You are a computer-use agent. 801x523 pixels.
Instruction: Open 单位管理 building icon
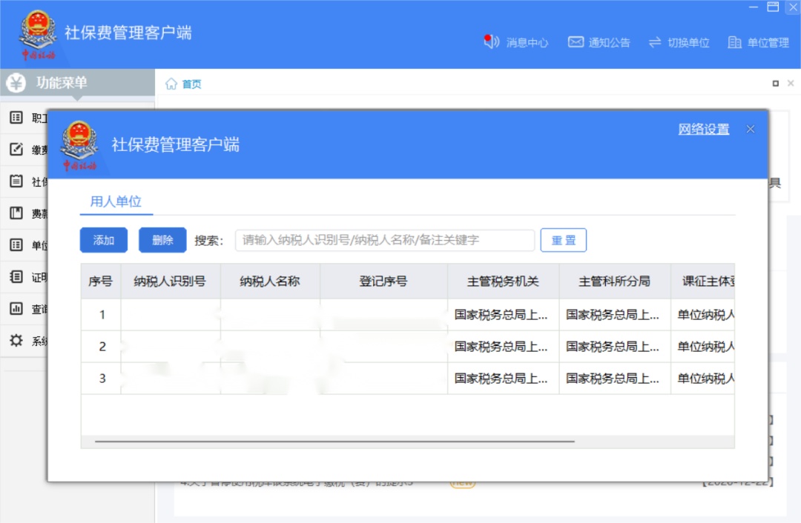(x=734, y=41)
